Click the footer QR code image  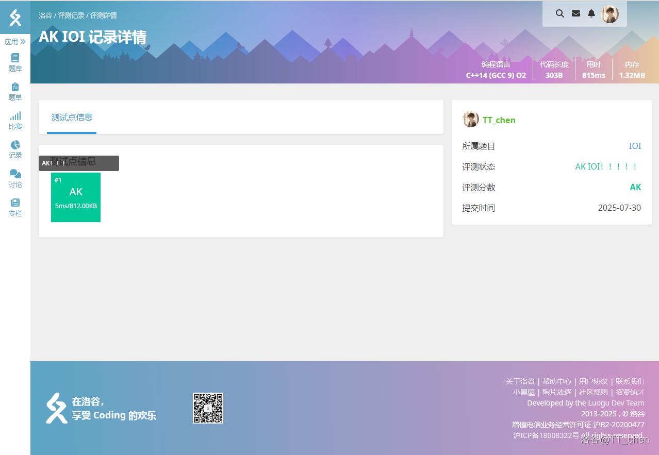(208, 408)
